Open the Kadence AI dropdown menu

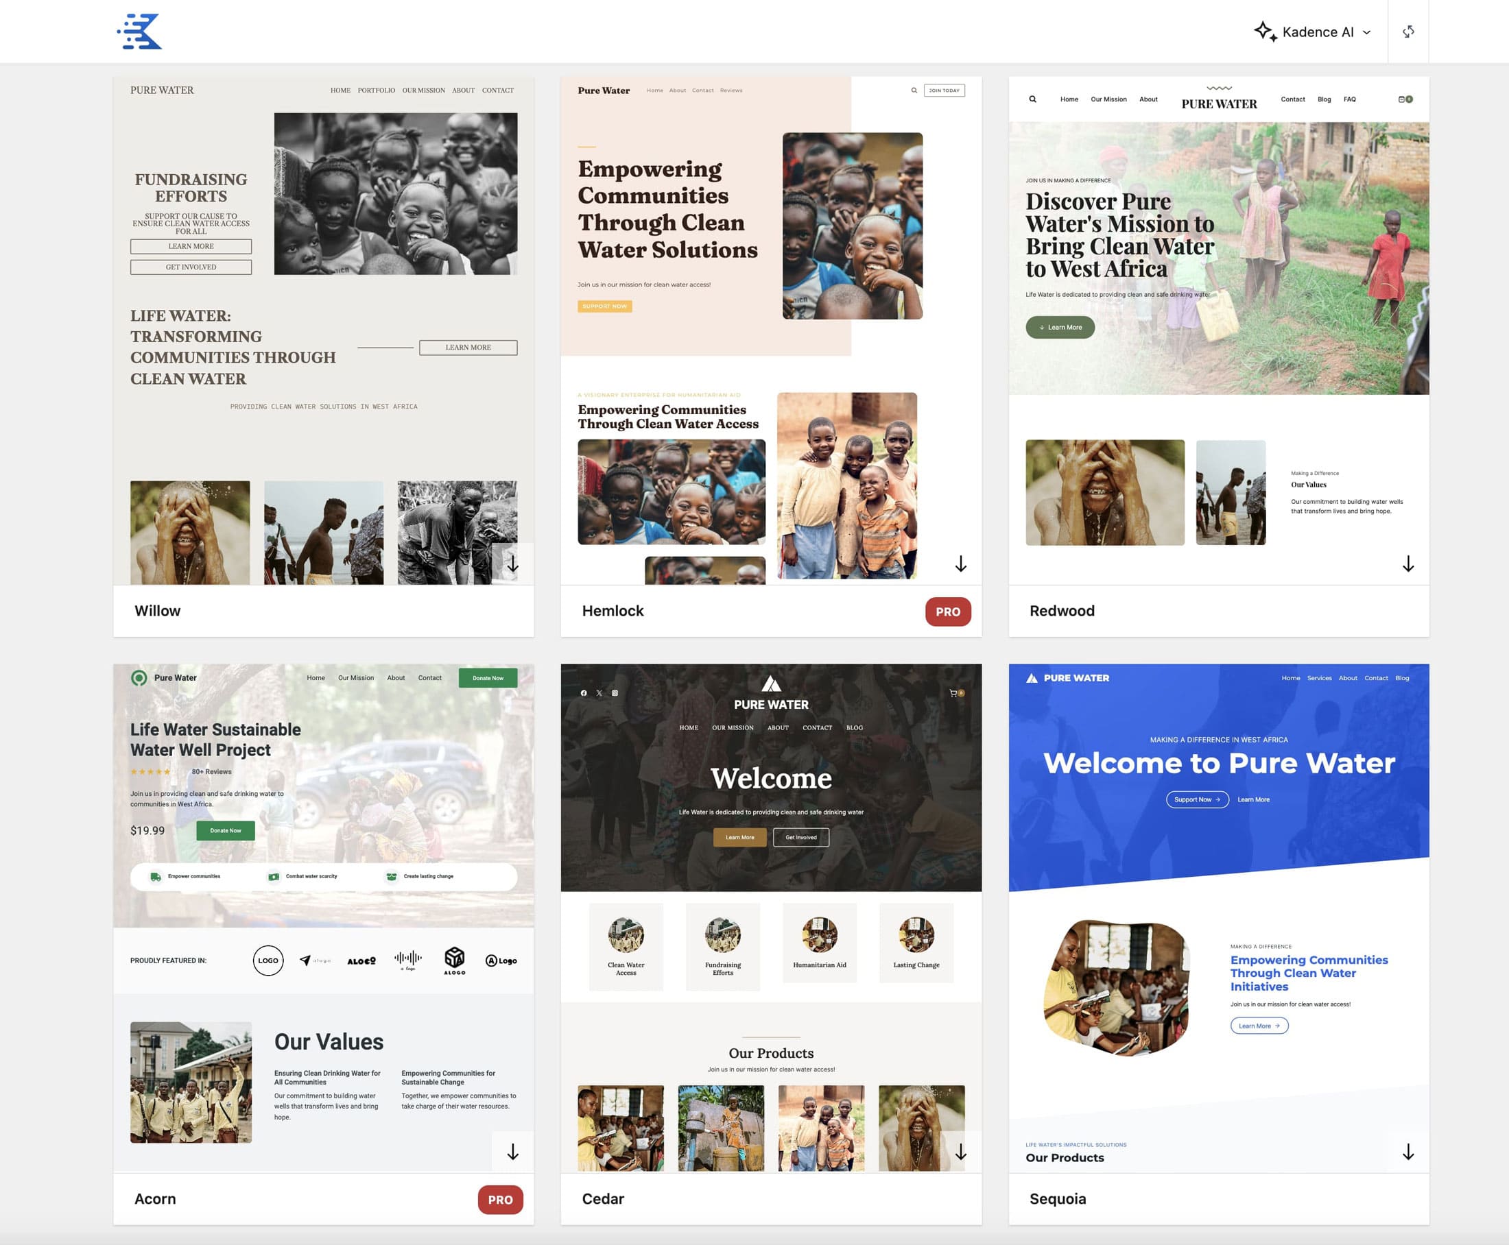click(1326, 32)
